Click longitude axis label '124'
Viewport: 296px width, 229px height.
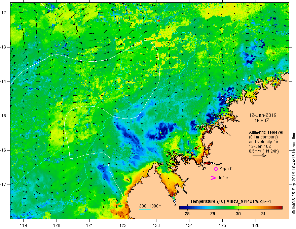click(x=189, y=225)
